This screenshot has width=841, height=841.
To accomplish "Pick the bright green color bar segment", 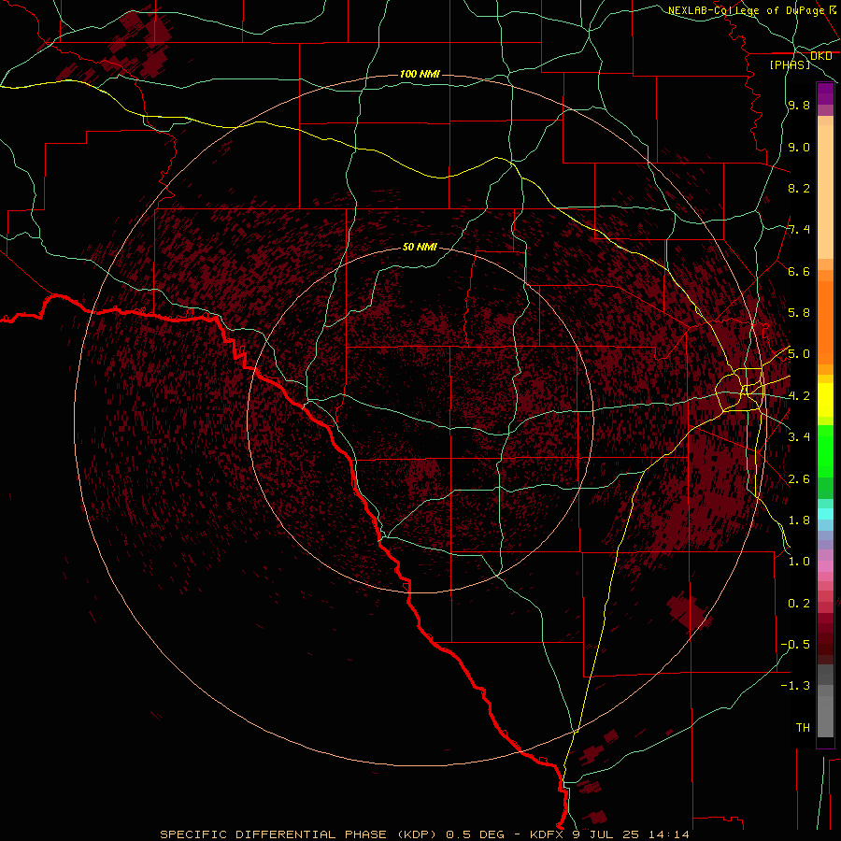I will point(825,451).
